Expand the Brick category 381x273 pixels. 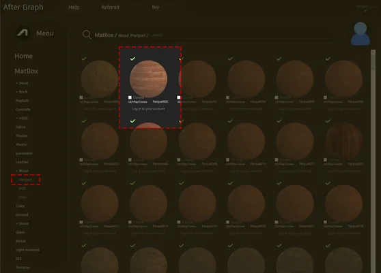[x=22, y=92]
